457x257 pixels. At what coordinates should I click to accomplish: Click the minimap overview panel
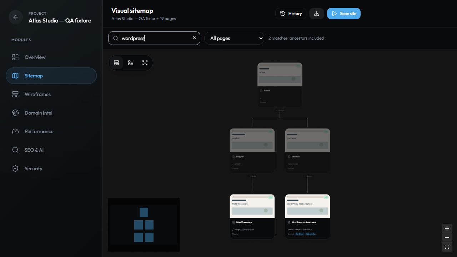coord(144,225)
